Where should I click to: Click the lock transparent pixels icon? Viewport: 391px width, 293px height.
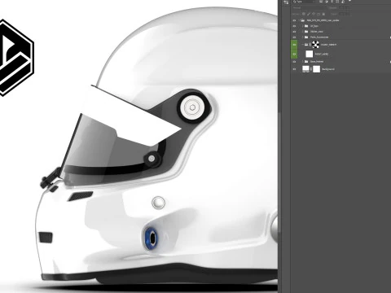(304, 14)
